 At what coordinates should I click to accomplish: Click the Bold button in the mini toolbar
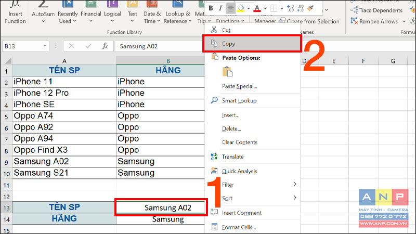(211, 8)
